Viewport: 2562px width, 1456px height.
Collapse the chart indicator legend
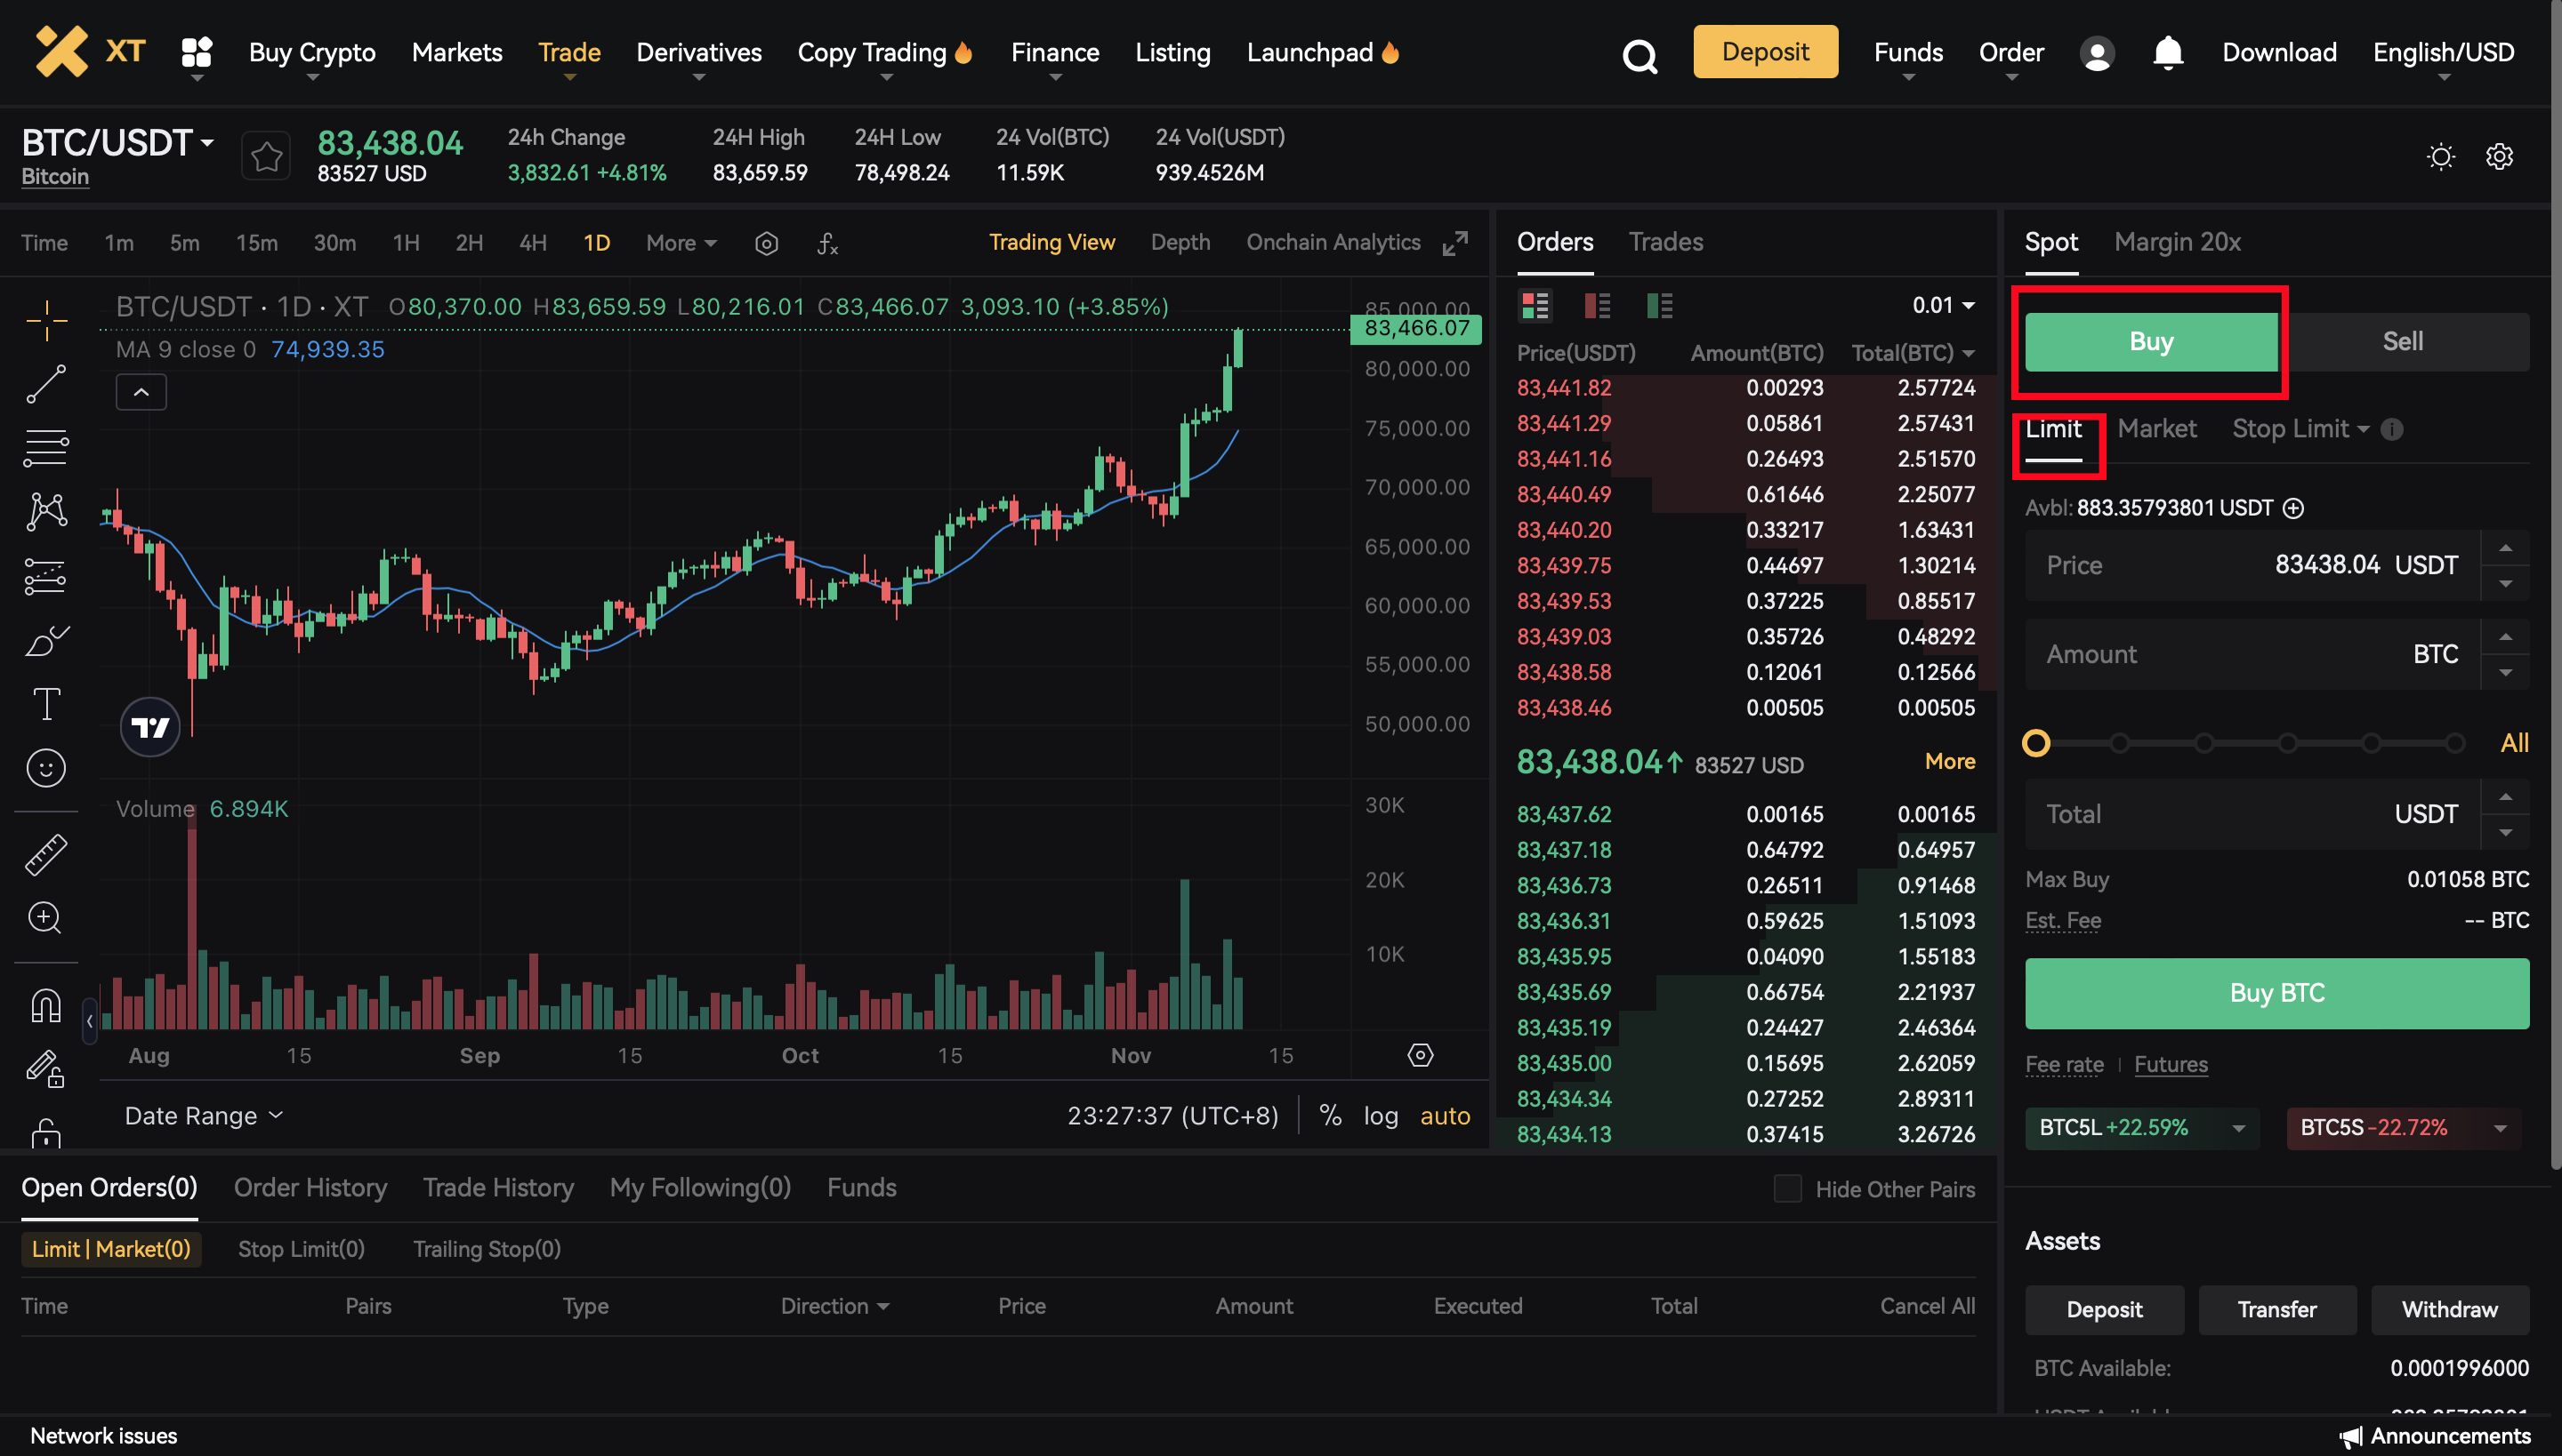tap(141, 392)
